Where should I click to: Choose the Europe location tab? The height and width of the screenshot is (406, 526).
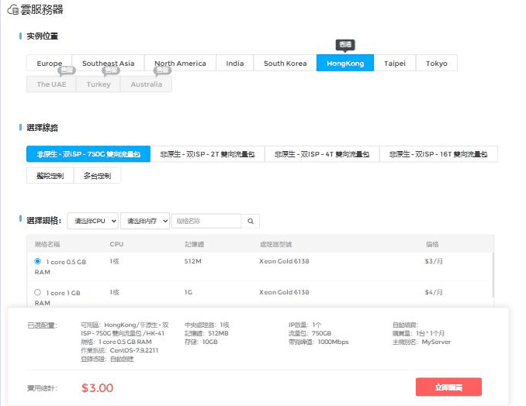tap(50, 63)
